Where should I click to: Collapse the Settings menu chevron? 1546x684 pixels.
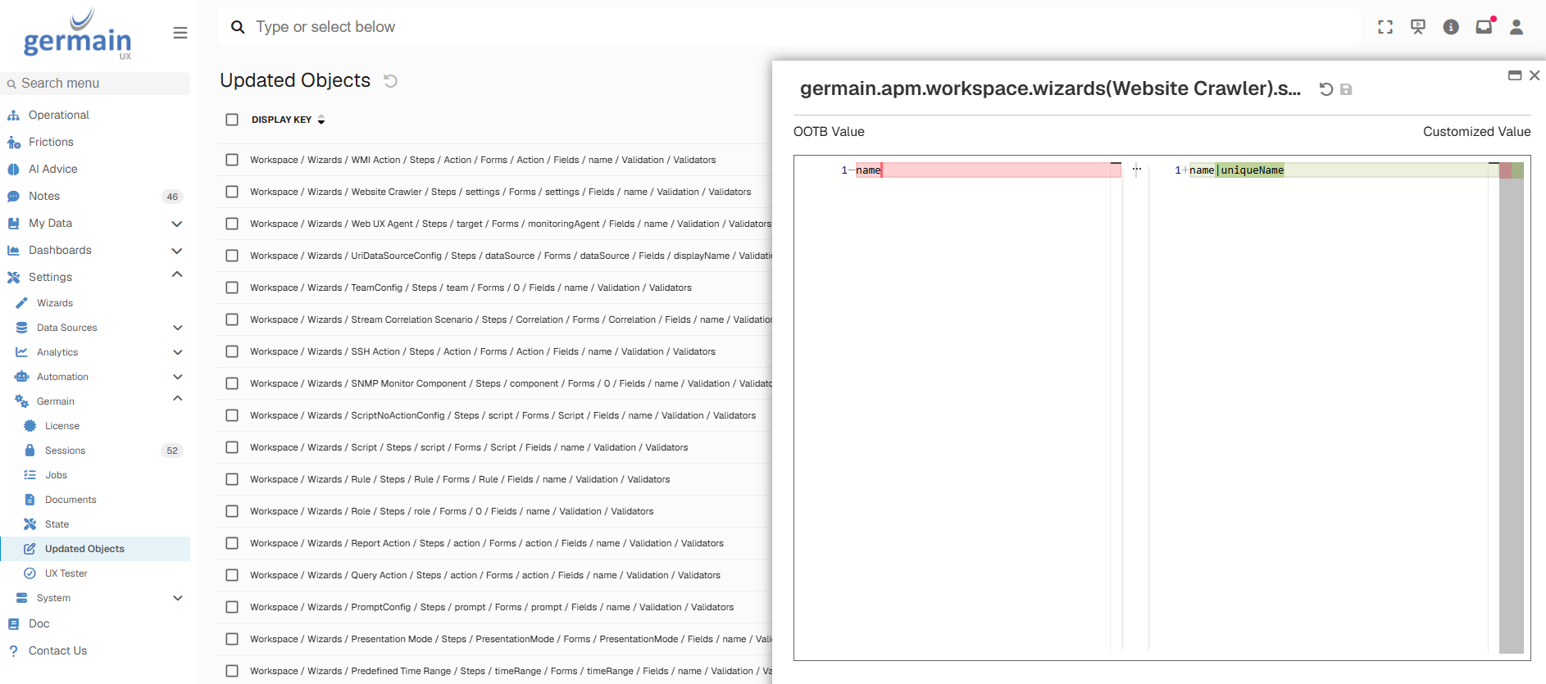tap(176, 275)
